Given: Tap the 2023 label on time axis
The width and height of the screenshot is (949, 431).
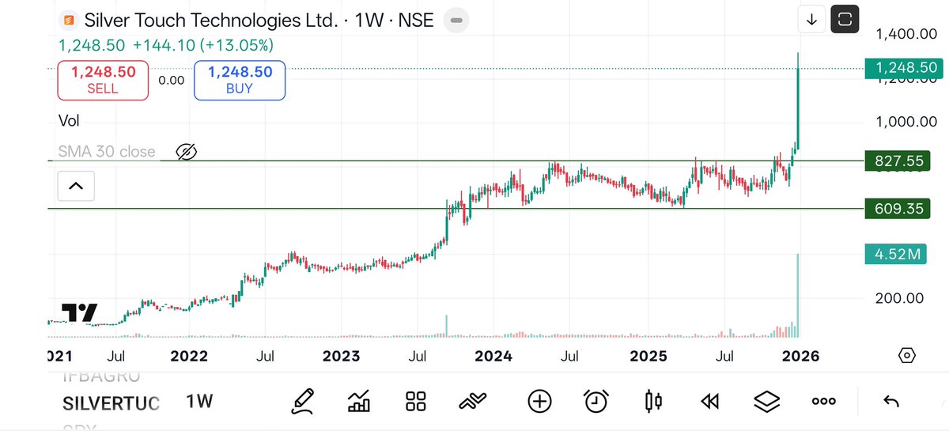Looking at the screenshot, I should click(342, 356).
